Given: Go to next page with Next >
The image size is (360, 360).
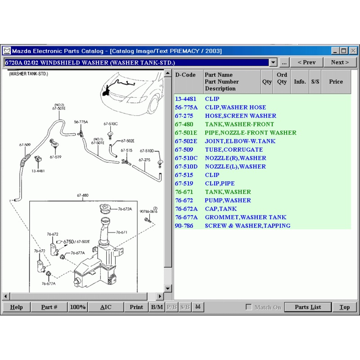Looking at the screenshot, I should coord(340,63).
